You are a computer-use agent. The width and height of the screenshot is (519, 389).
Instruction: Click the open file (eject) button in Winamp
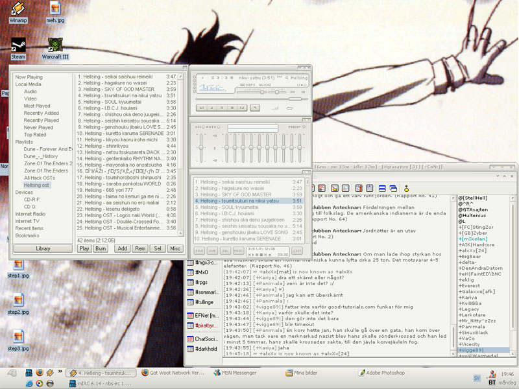click(255, 107)
